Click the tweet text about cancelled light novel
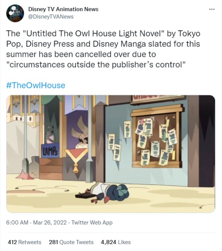222x251 pixels. 103,49
